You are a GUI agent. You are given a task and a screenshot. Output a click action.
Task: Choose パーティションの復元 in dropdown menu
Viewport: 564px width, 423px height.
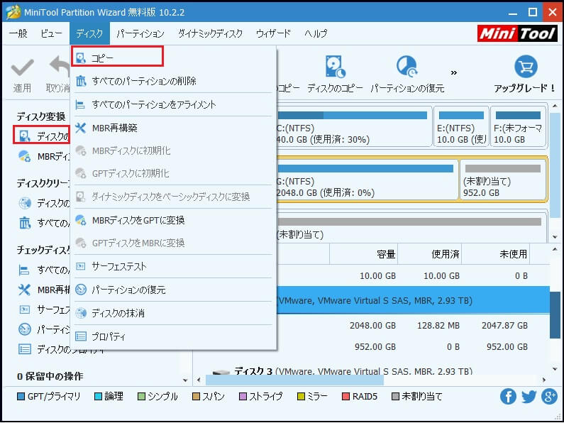173,290
